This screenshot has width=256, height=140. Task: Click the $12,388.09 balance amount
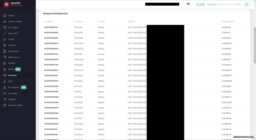pyautogui.click(x=211, y=5)
